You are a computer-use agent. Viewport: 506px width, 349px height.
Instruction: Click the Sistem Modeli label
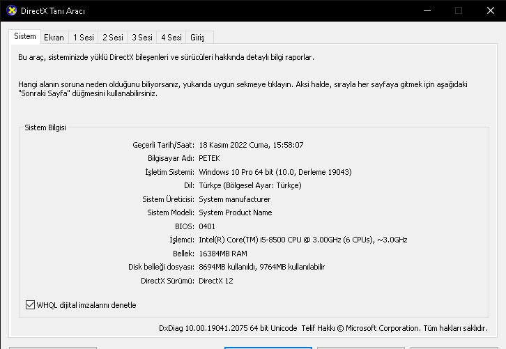tap(171, 212)
